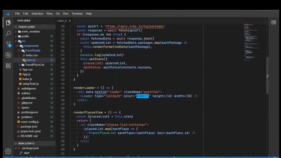Open App.css file

pos(35,69)
